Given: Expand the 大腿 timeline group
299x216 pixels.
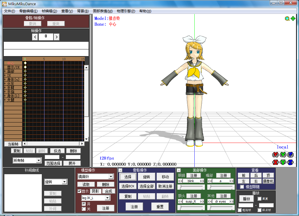Looking at the screenshot, I should [5, 100].
